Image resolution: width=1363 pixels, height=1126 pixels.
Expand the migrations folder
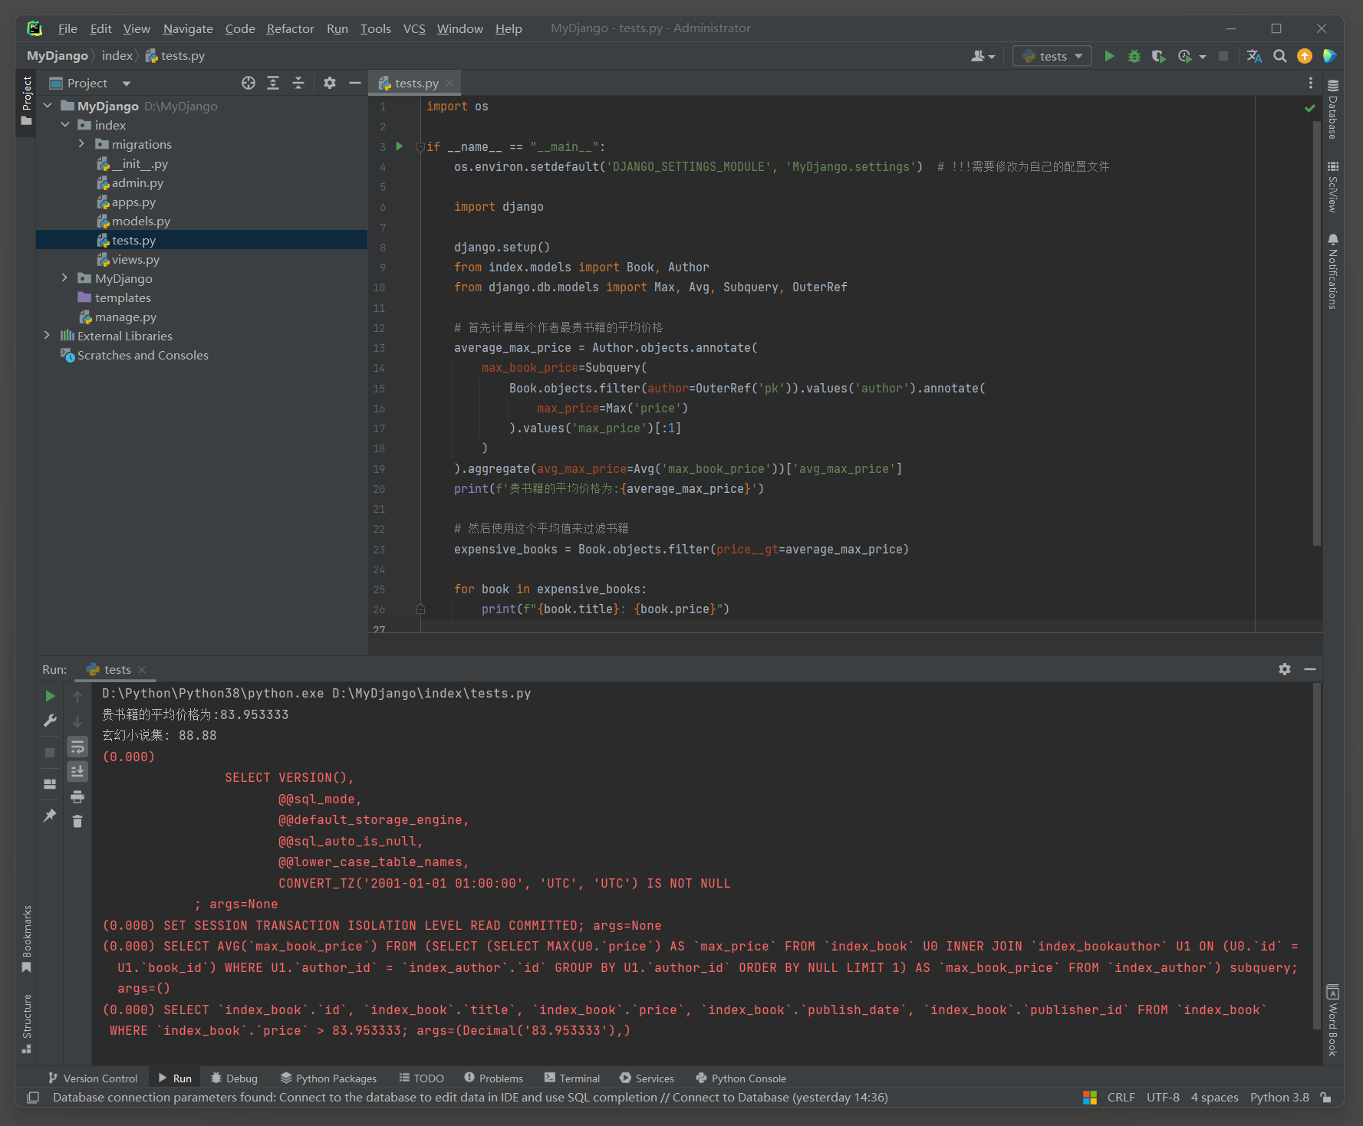coord(82,144)
